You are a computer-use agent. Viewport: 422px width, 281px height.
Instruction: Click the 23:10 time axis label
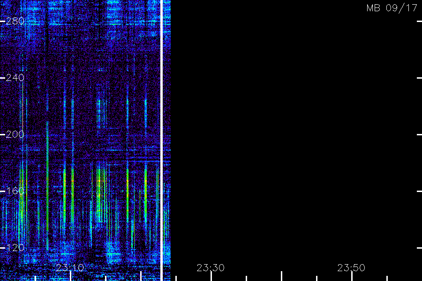coord(70,268)
